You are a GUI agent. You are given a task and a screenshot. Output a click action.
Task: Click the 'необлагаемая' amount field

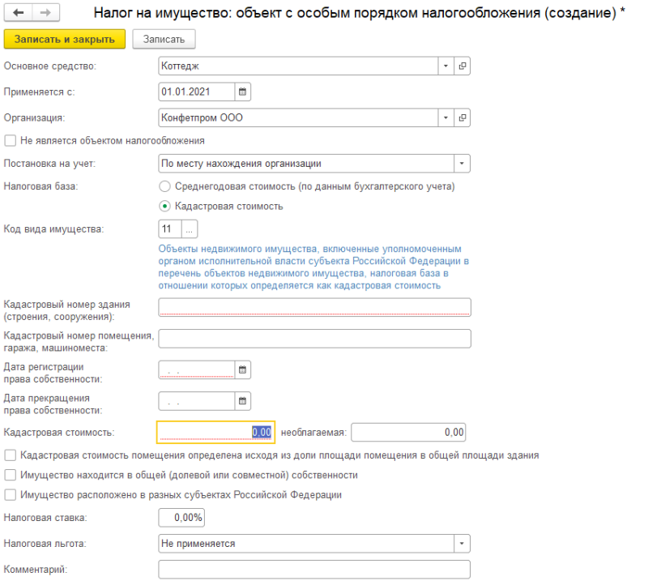(408, 433)
